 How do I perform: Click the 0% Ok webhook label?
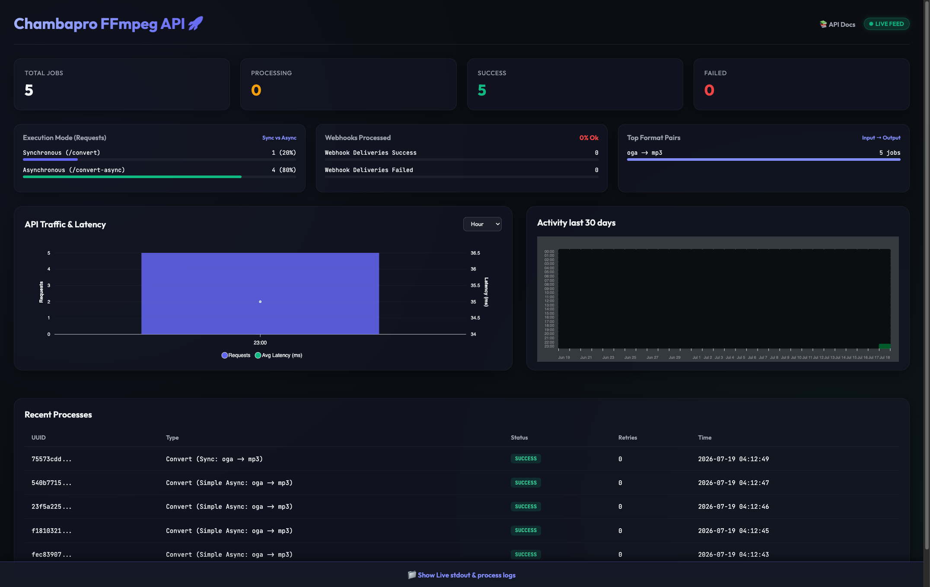click(589, 138)
